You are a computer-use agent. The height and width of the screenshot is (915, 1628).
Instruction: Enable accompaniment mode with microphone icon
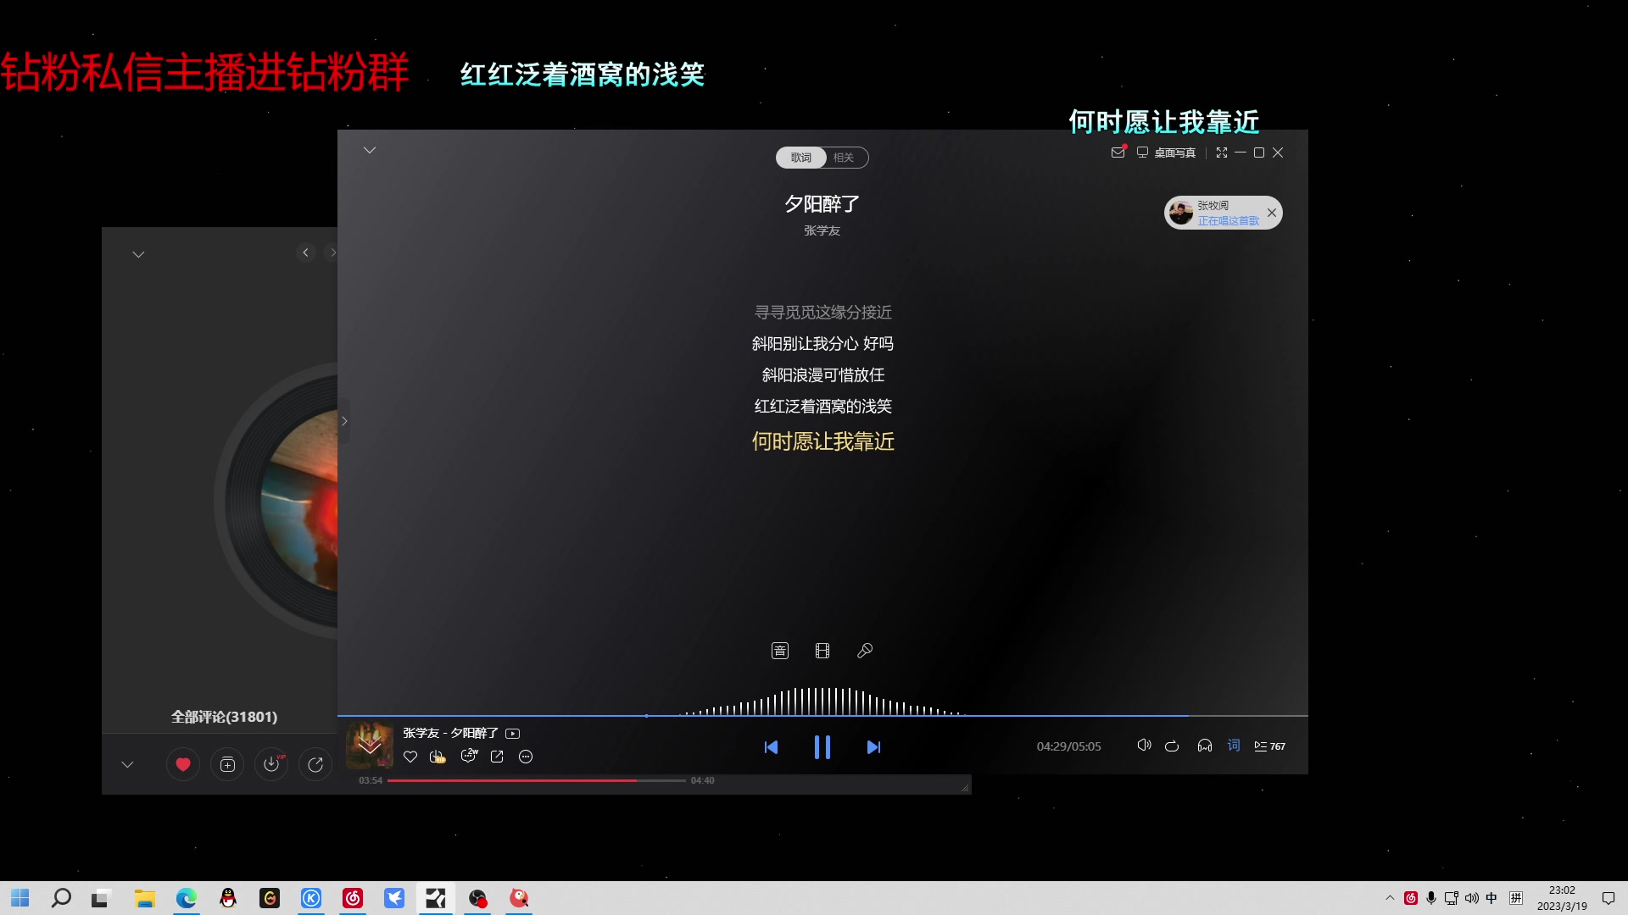865,651
